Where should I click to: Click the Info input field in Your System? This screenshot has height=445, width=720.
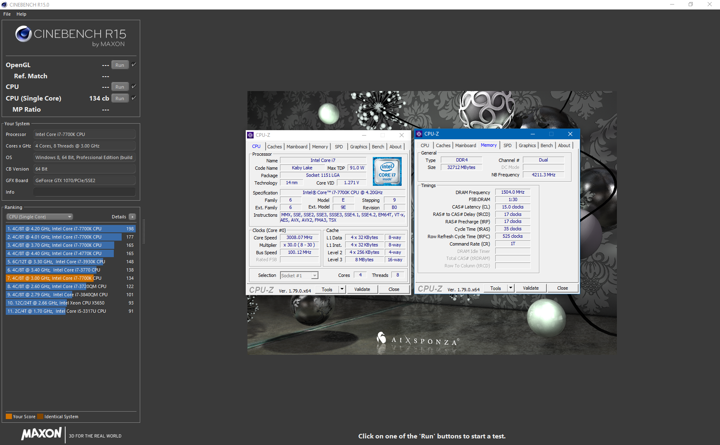(85, 192)
